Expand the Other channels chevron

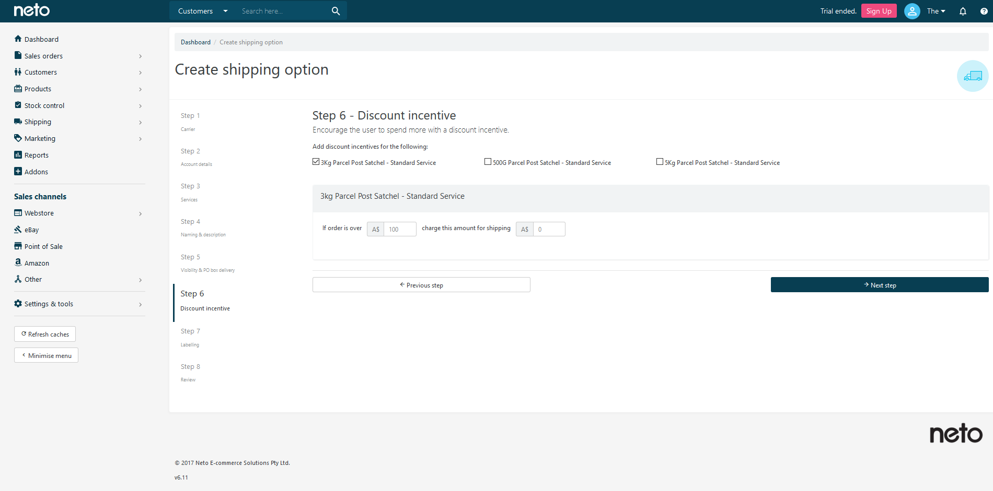140,280
